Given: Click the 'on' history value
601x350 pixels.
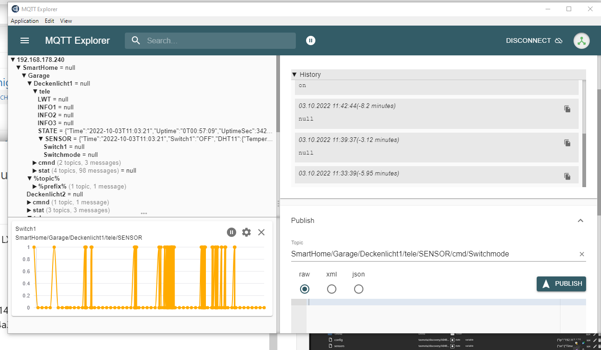Looking at the screenshot, I should [302, 86].
